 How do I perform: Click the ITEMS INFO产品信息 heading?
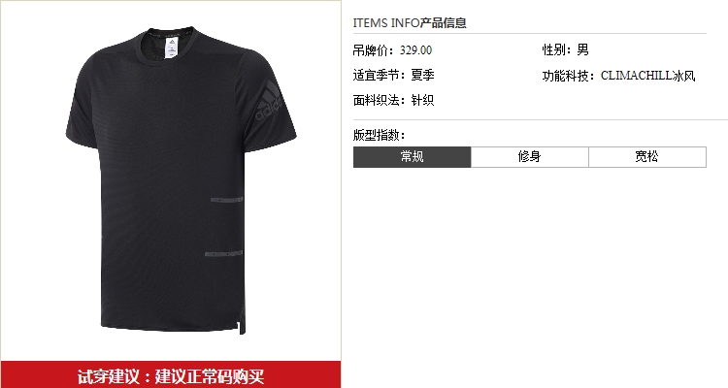click(410, 22)
